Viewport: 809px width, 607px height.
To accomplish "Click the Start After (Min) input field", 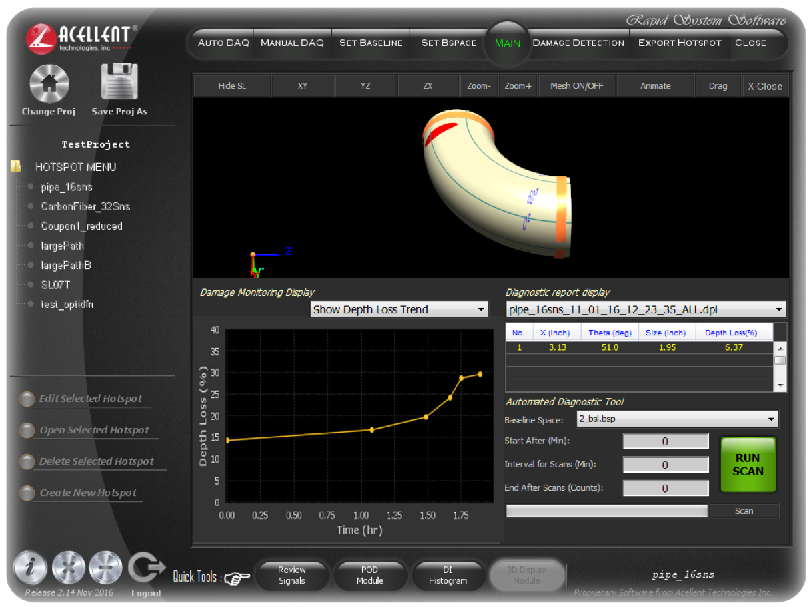I will pyautogui.click(x=665, y=441).
